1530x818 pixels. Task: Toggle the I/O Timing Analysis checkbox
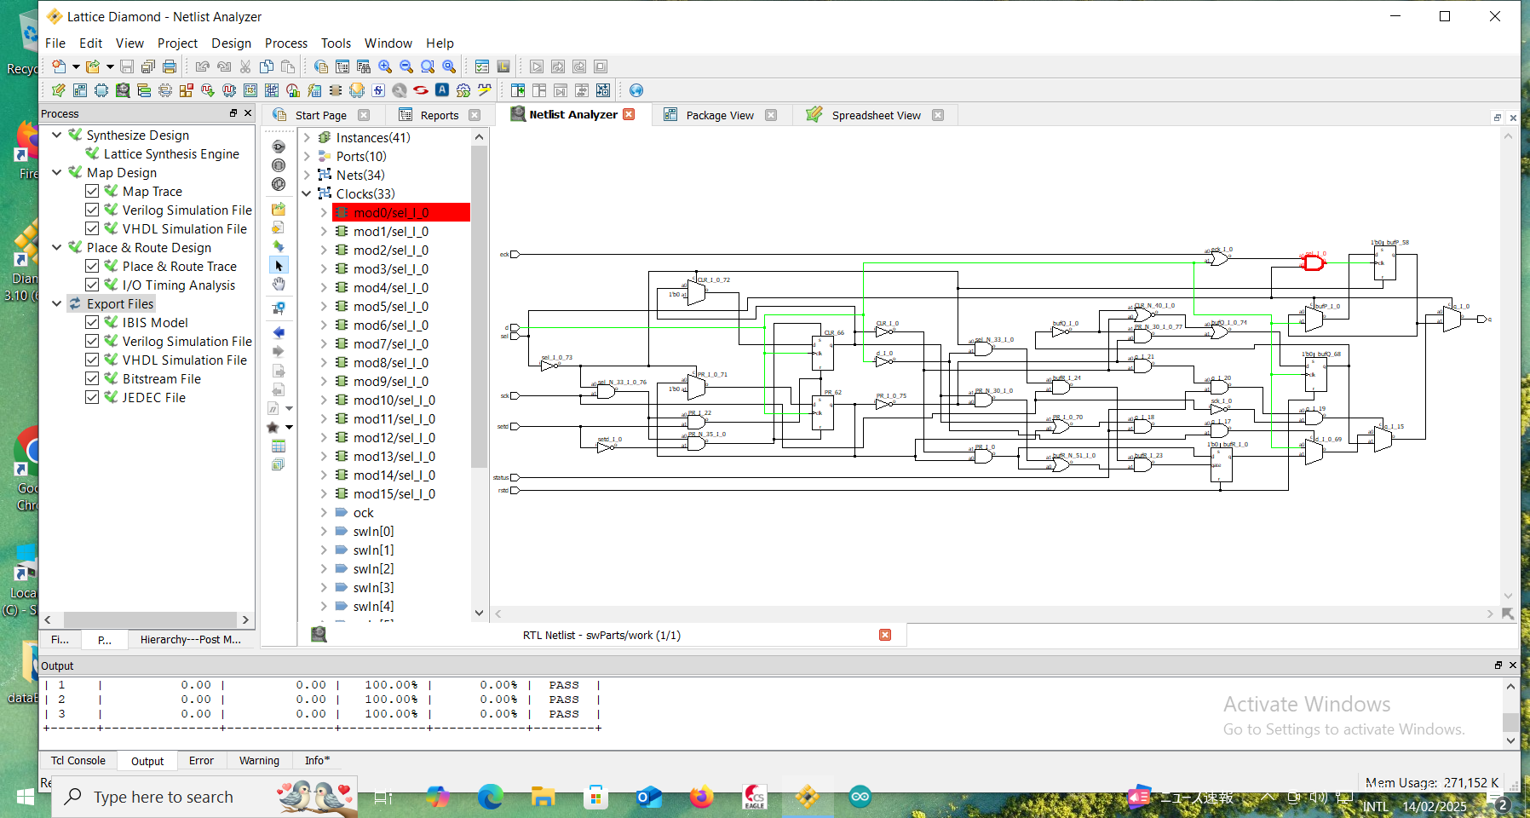click(x=92, y=285)
